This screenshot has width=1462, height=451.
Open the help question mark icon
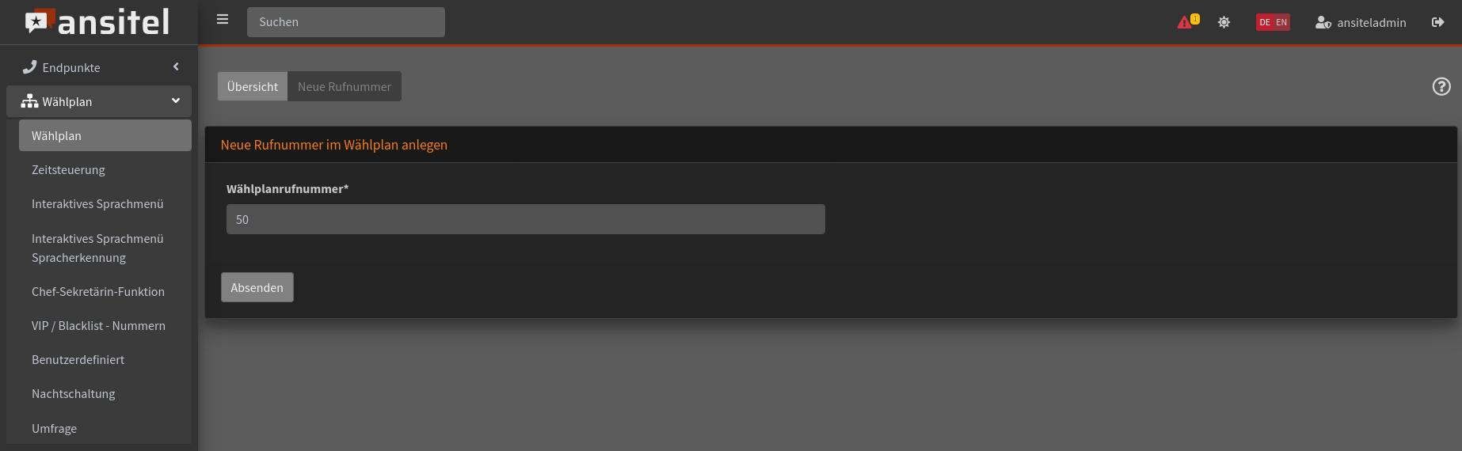[x=1441, y=86]
